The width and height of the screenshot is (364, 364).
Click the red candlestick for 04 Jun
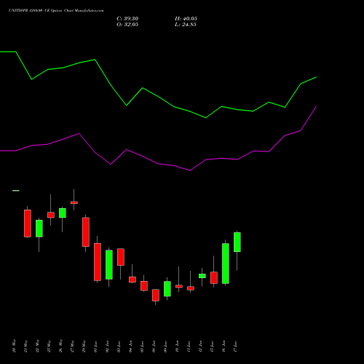tap(132, 280)
